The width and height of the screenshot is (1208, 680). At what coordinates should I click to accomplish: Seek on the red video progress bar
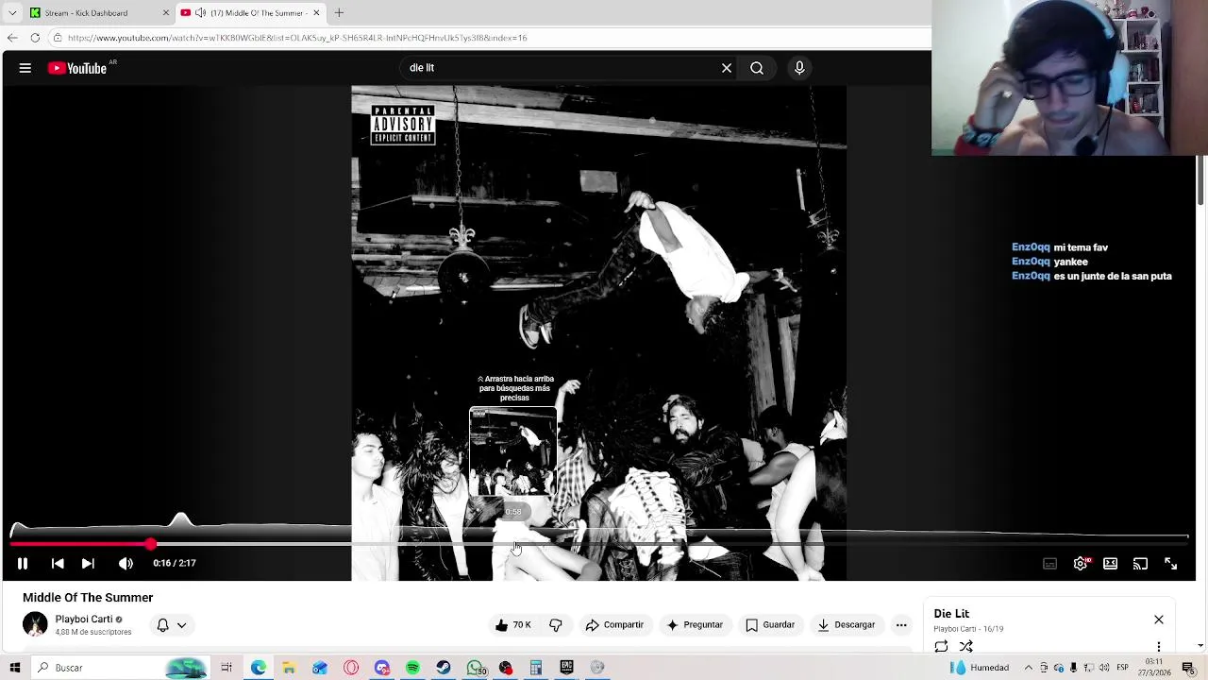[599, 544]
